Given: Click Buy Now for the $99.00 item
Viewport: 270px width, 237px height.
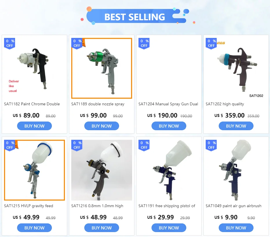Looking at the screenshot, I should click(x=102, y=126).
